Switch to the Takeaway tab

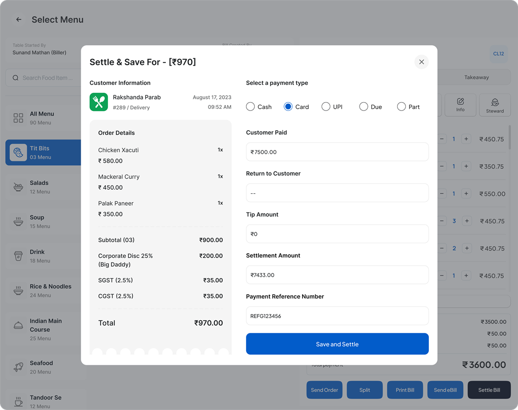(x=476, y=77)
